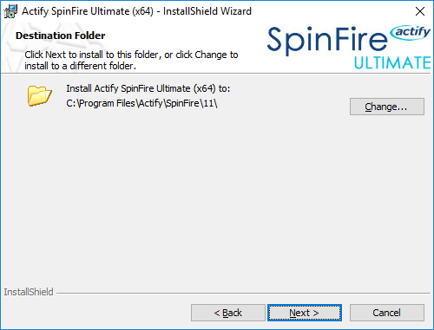Click the ULTIMATE text in banner
434x330 pixels.
[392, 63]
